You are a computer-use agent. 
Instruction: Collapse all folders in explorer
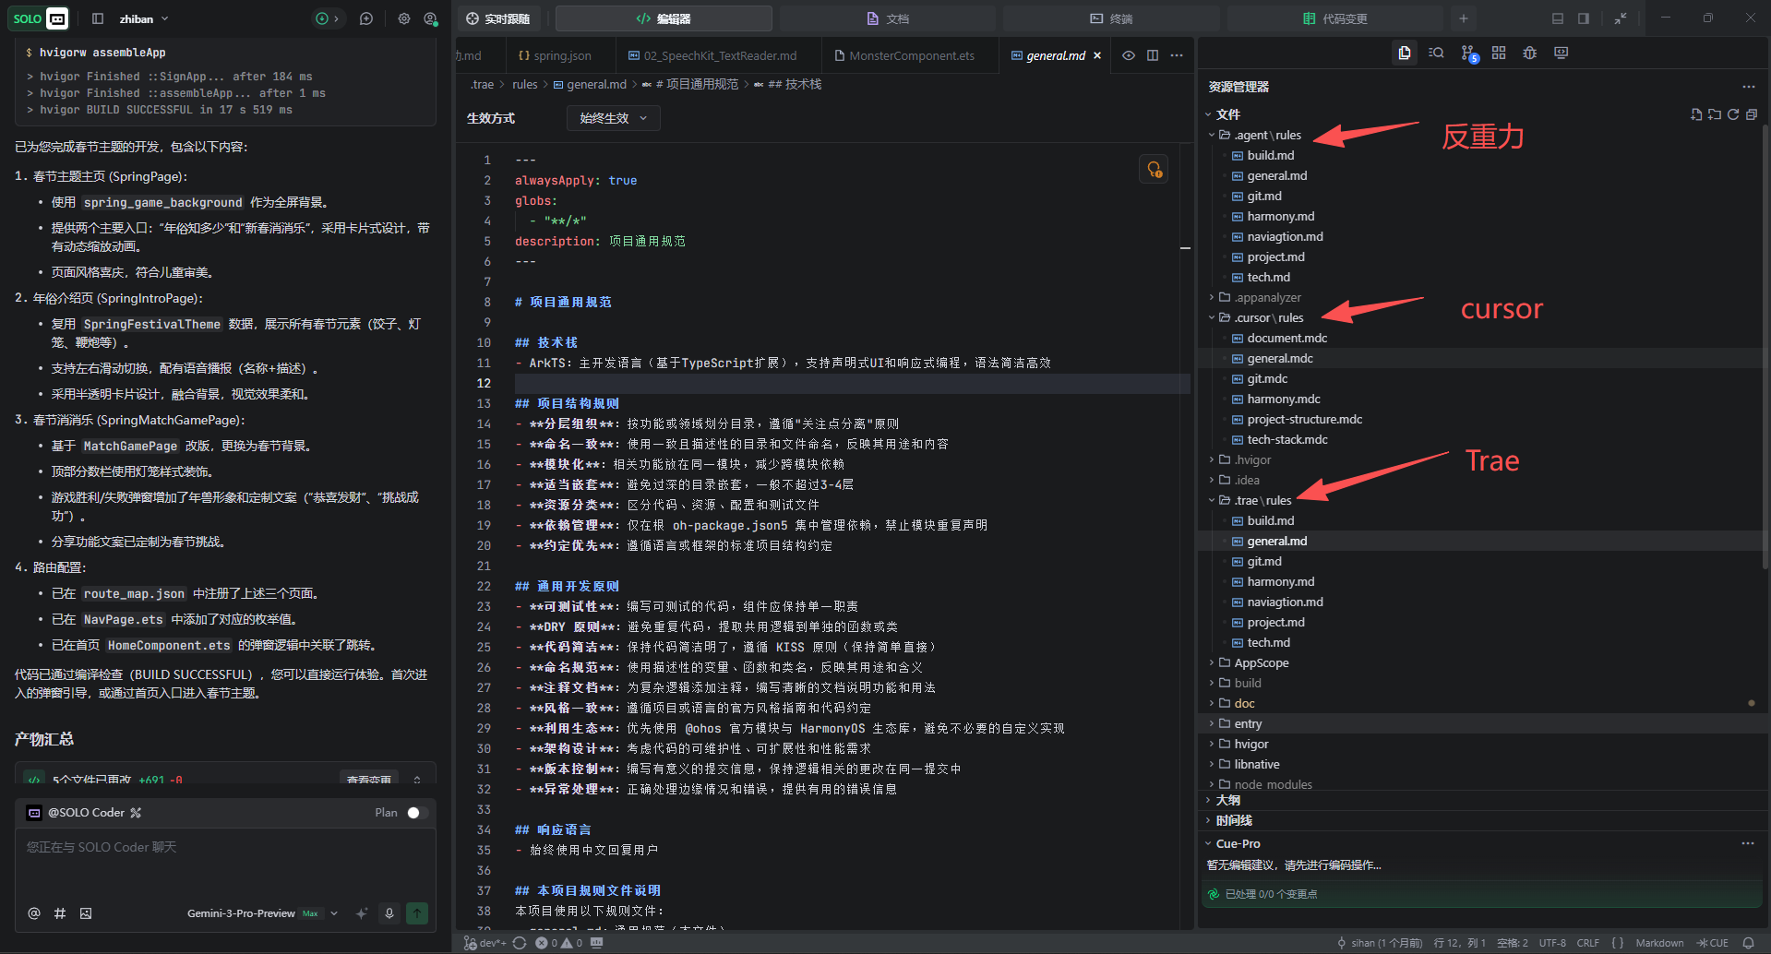click(1752, 114)
